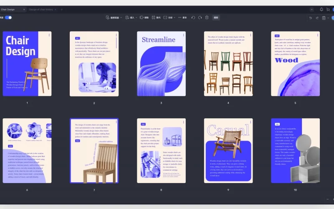Click the undo arrow in the top-right toolbar
Screen dimensions: 334x209
click(x=311, y=18)
